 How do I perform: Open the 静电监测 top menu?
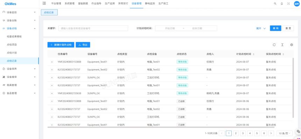tap(150, 3)
